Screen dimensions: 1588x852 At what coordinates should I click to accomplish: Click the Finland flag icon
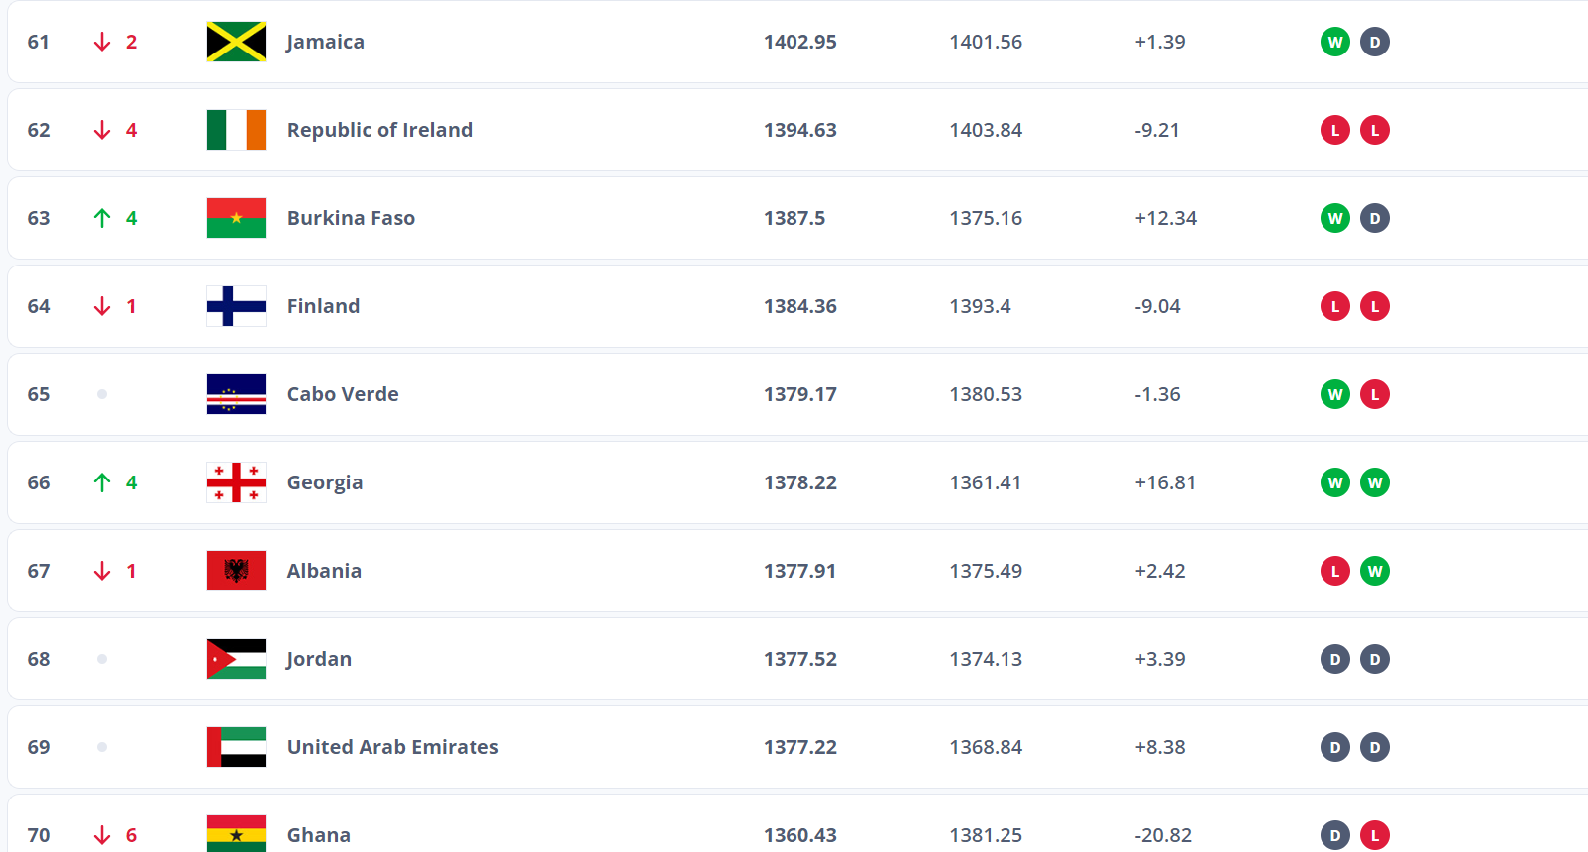(237, 306)
